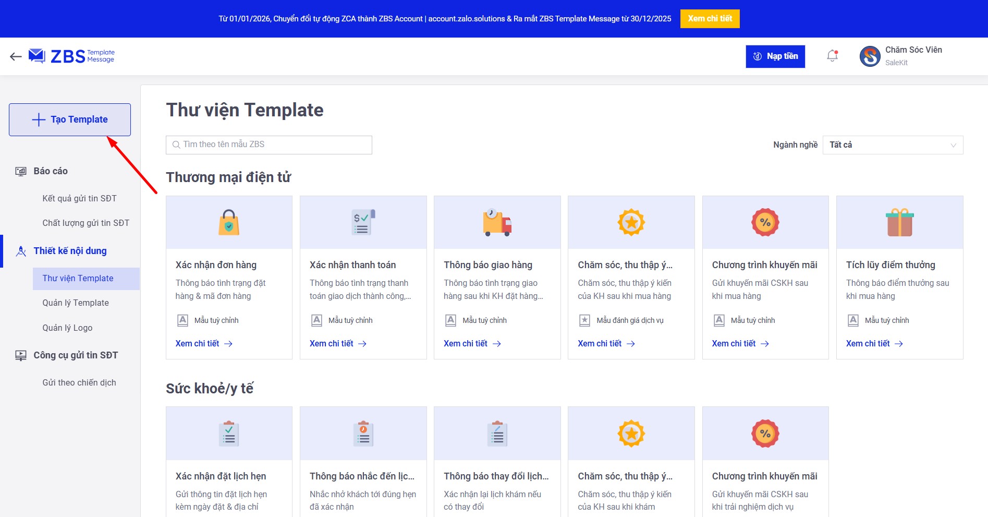This screenshot has height=517, width=988.
Task: Click the ZBS Template Message logo
Action: 72,56
